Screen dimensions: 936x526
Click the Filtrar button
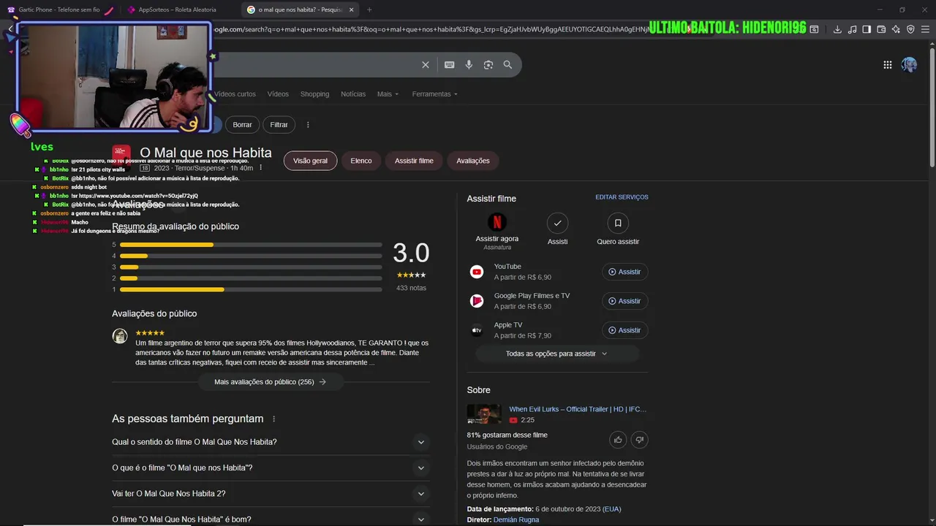click(x=279, y=125)
